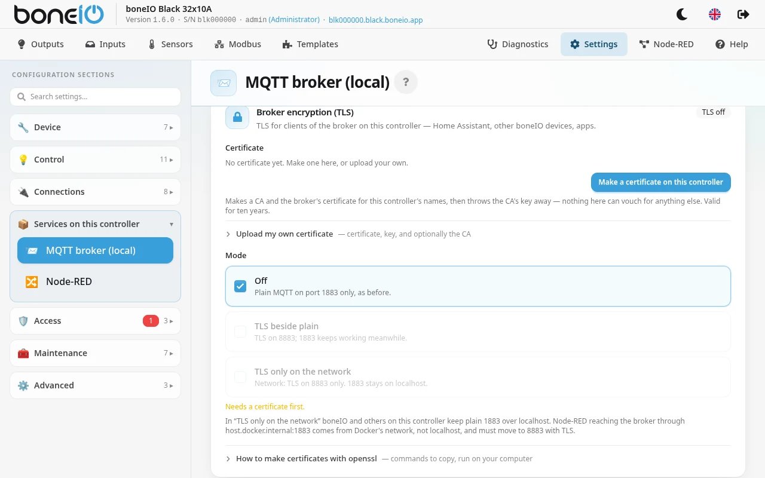
Task: Click the Search settings input field
Action: pyautogui.click(x=95, y=97)
